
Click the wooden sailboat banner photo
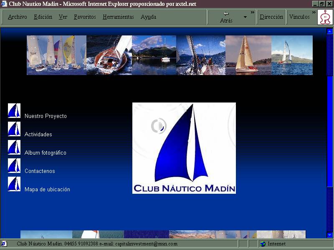pyautogui.click(x=109, y=55)
